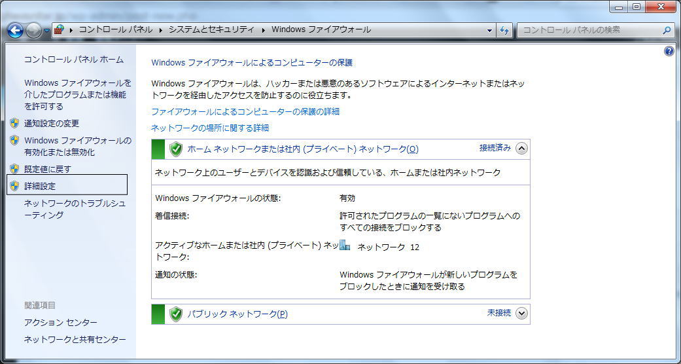Select Windows ファイアウォール breadcrumb
The width and height of the screenshot is (681, 364).
pos(321,30)
